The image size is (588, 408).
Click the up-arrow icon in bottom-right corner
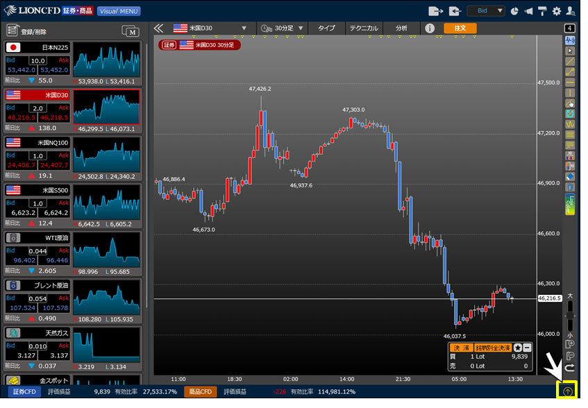pyautogui.click(x=568, y=391)
